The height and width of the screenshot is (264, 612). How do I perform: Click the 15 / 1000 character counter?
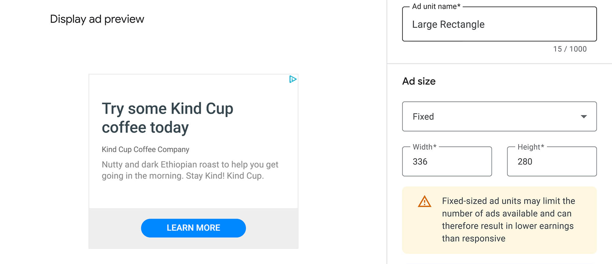point(569,49)
